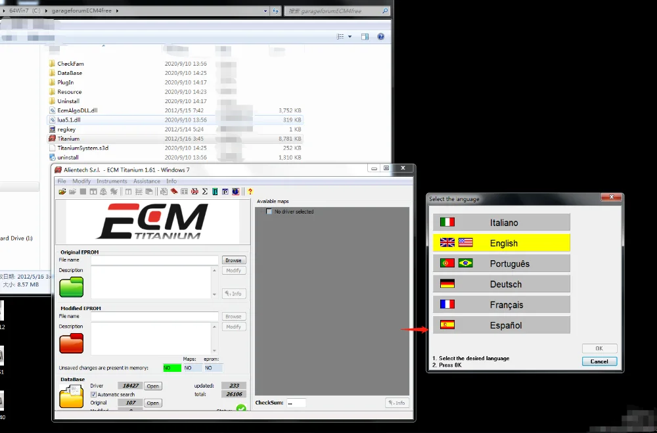Click the red crossed-out toolbar icon before Sigma
This screenshot has height=433, width=657.
pyautogui.click(x=195, y=192)
